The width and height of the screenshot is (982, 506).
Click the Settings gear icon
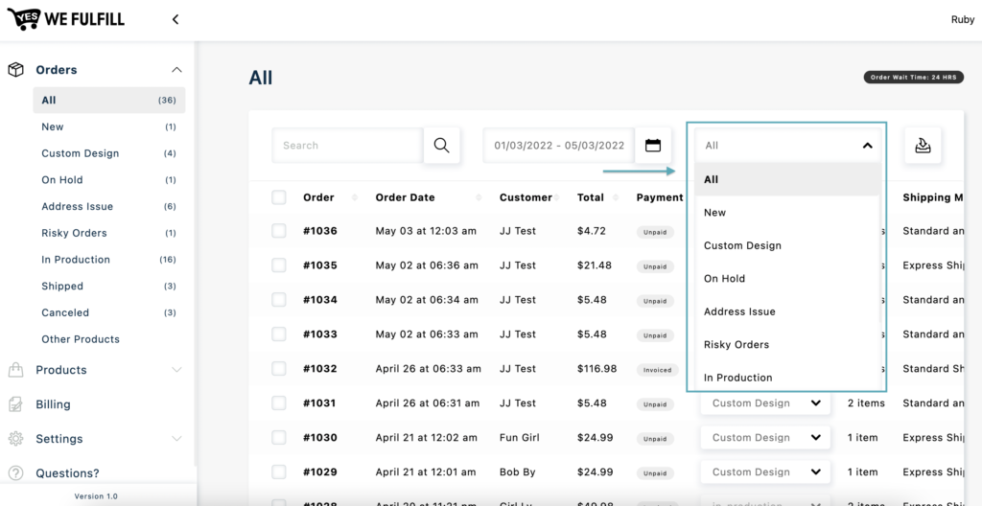click(15, 439)
